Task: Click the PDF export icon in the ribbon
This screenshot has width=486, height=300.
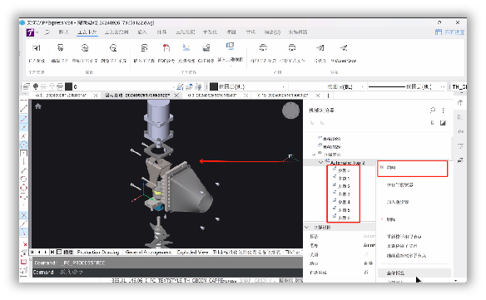Action: coord(166,48)
